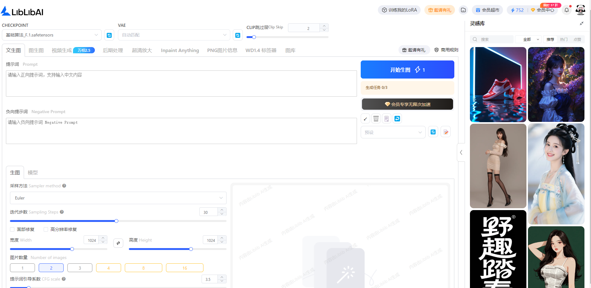Switch inspiration sort to 热门
Viewport: 591px width, 288px height.
tap(564, 40)
